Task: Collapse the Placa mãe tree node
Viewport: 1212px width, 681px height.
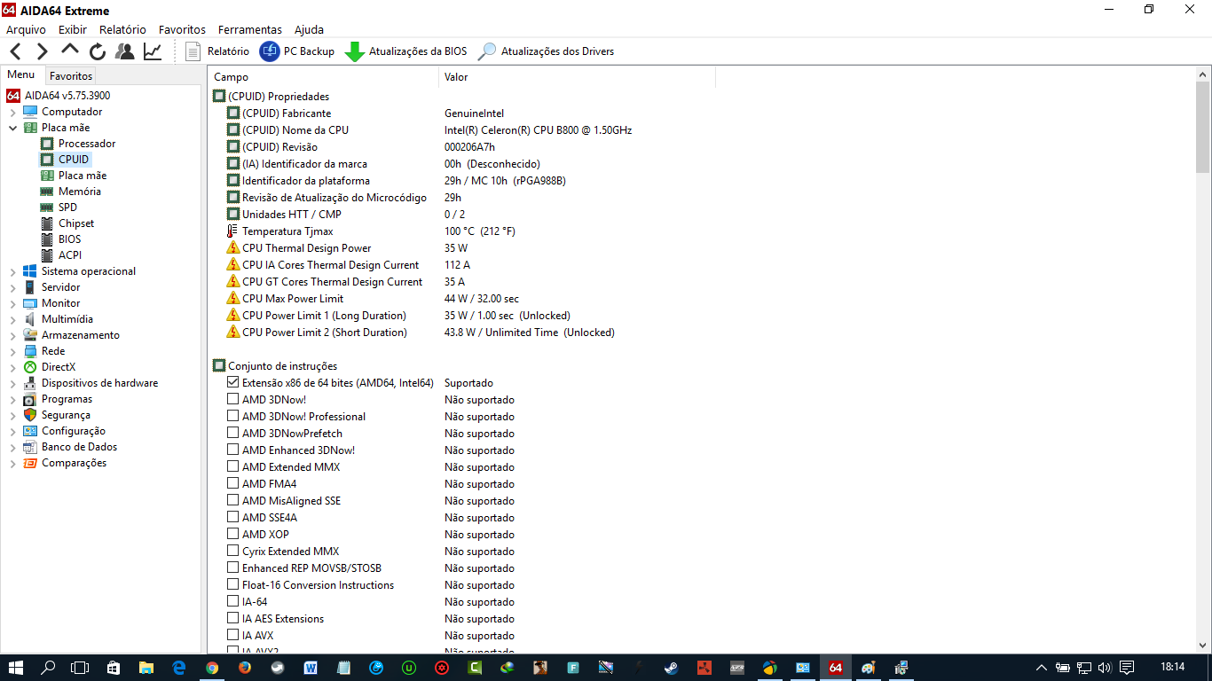Action: (x=12, y=128)
